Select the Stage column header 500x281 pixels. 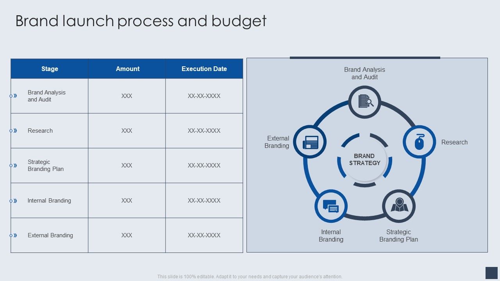coord(50,69)
